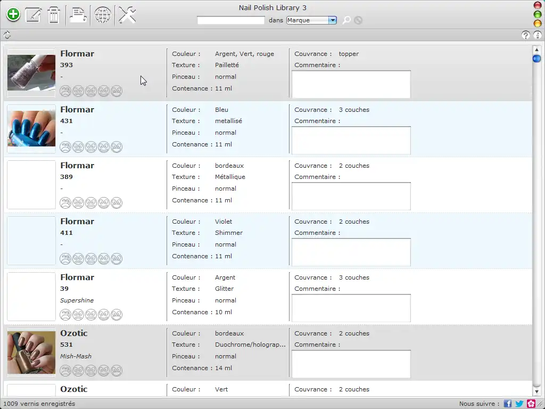The image size is (545, 409).
Task: Click the scrollbar down arrow
Action: 536,391
